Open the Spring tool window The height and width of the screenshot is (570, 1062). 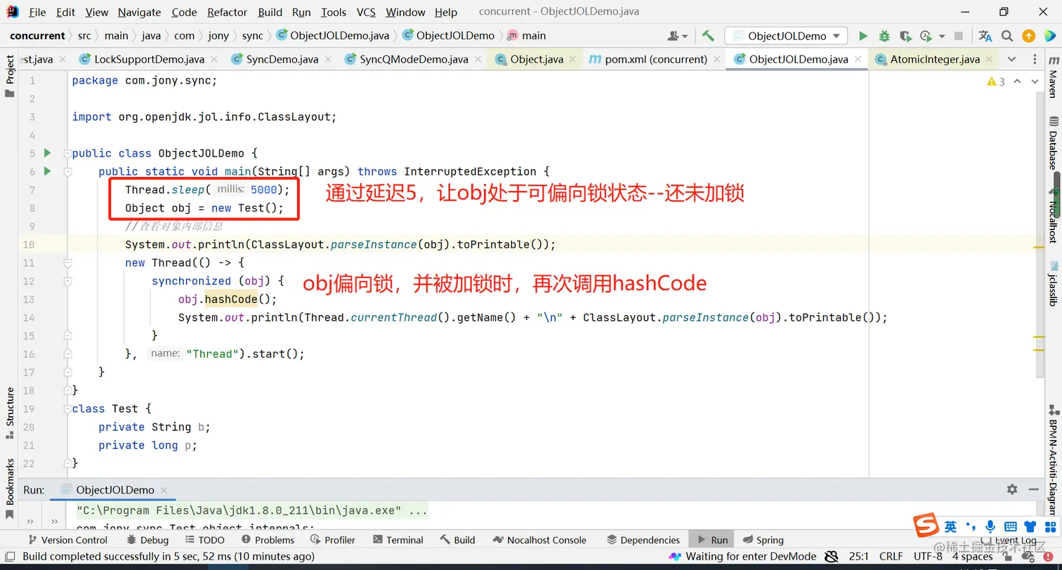(x=762, y=540)
